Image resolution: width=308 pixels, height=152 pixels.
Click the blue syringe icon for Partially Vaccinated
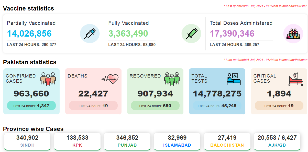click(90, 34)
